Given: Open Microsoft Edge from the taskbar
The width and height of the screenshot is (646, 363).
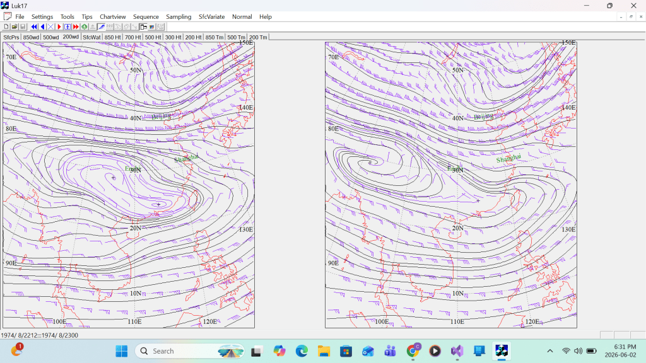Looking at the screenshot, I should point(302,351).
